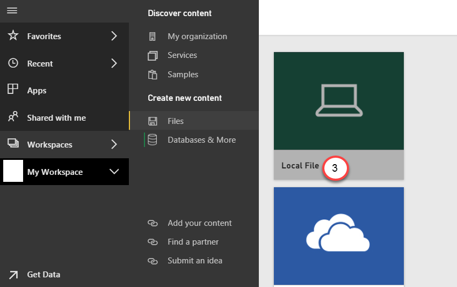This screenshot has height=287, width=457.
Task: Click the laptop icon on Local File tile
Action: pos(339,100)
